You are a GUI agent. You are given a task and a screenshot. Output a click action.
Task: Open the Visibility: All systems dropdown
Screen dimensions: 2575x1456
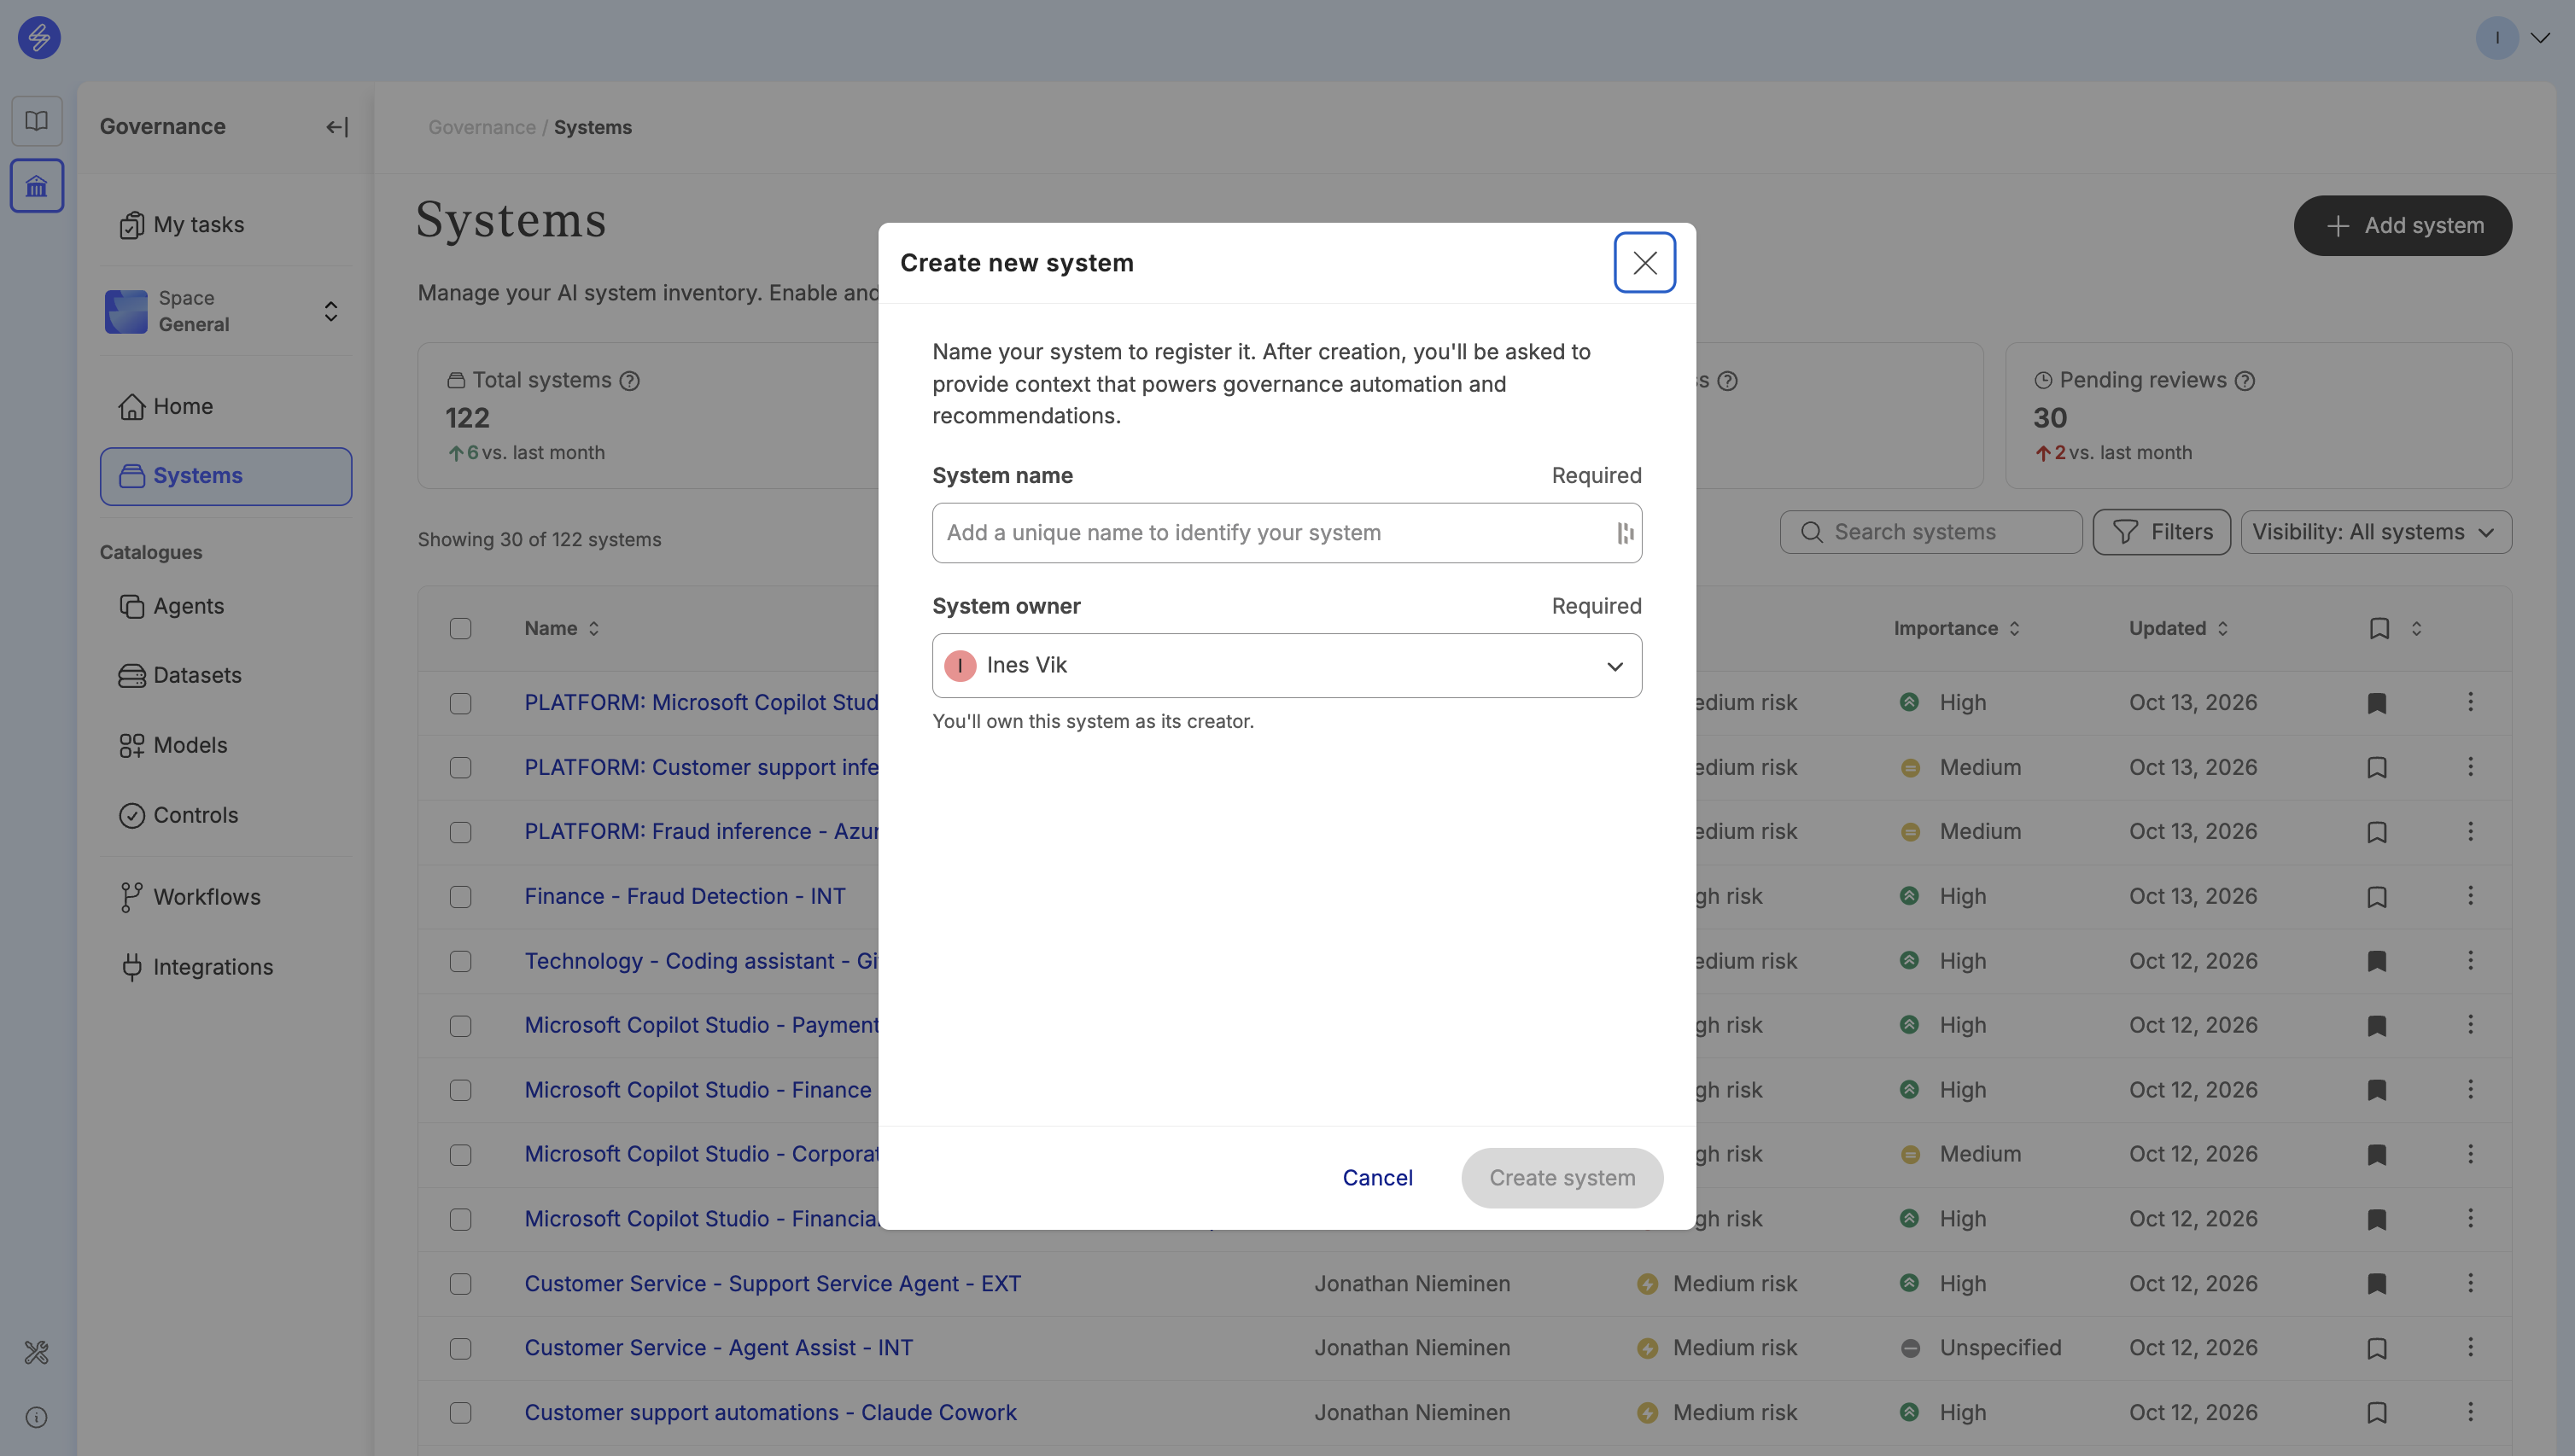tap(2376, 532)
